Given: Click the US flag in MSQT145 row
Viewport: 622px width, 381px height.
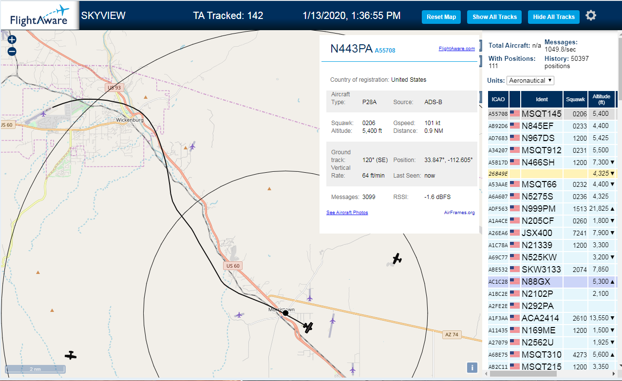Looking at the screenshot, I should 515,114.
